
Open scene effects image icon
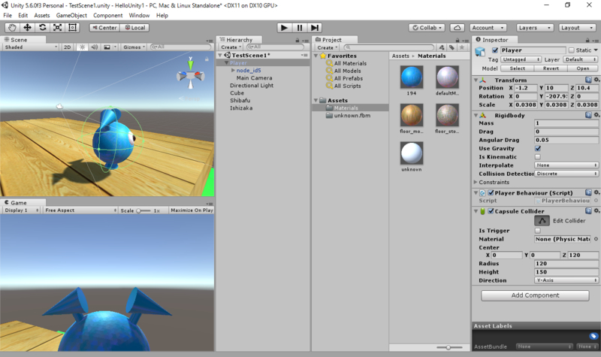[x=107, y=47]
